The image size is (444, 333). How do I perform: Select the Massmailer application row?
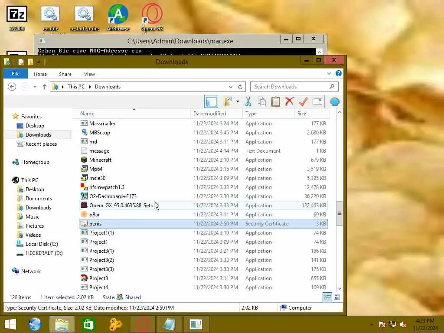(203, 124)
